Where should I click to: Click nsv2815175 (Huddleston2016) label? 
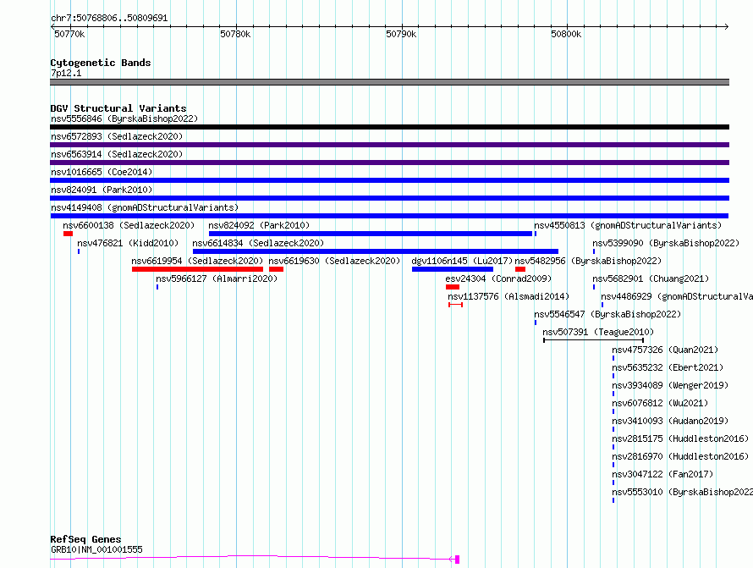pos(680,438)
